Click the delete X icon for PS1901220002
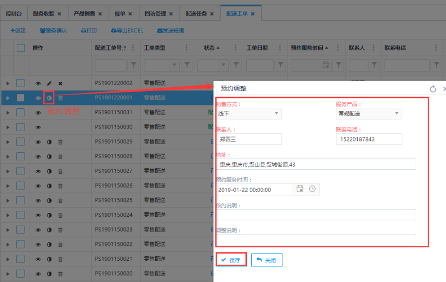 pyautogui.click(x=60, y=84)
